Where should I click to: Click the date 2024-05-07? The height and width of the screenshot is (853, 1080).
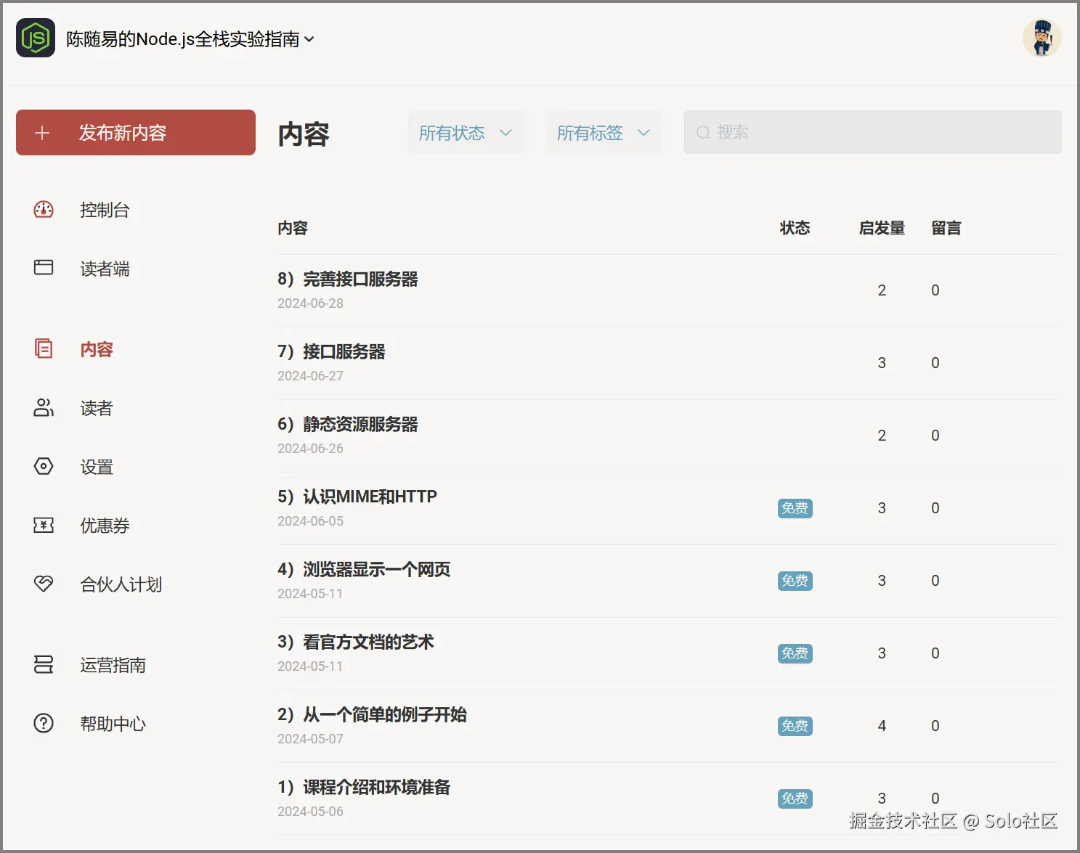point(310,739)
